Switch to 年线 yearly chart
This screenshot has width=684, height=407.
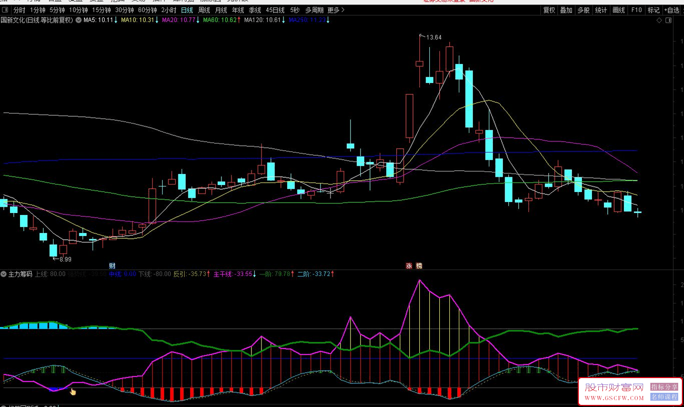pyautogui.click(x=238, y=10)
